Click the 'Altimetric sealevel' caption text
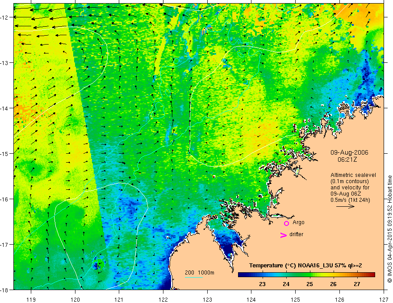The width and height of the screenshot is (393, 303). click(353, 175)
